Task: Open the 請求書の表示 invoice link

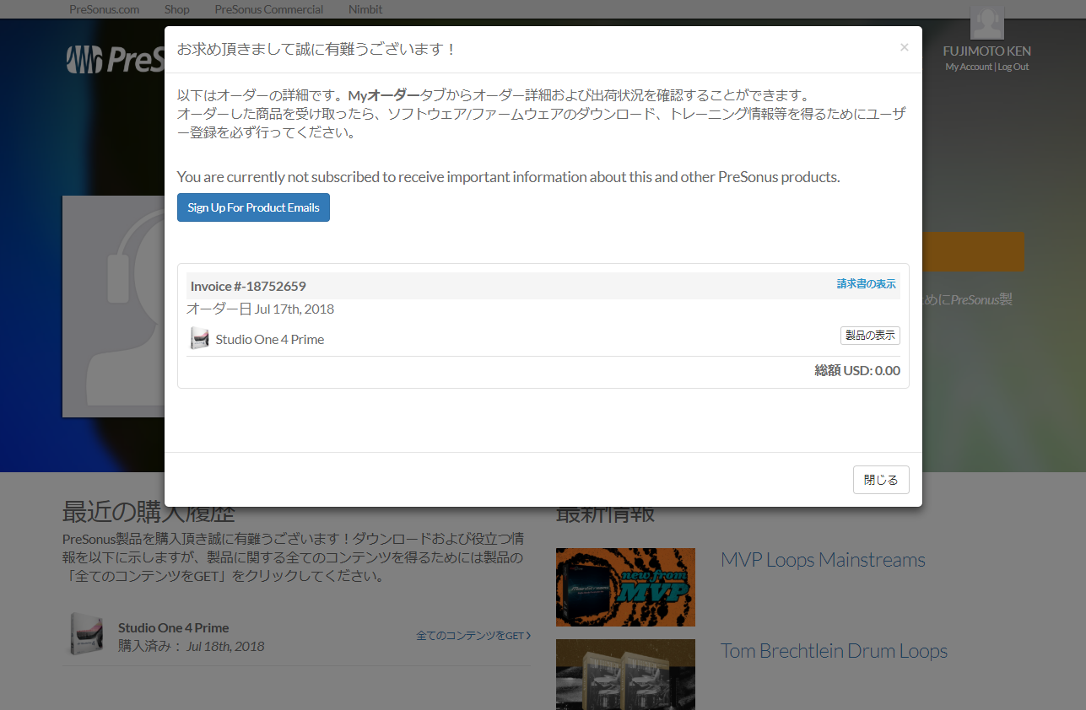Action: (x=867, y=284)
